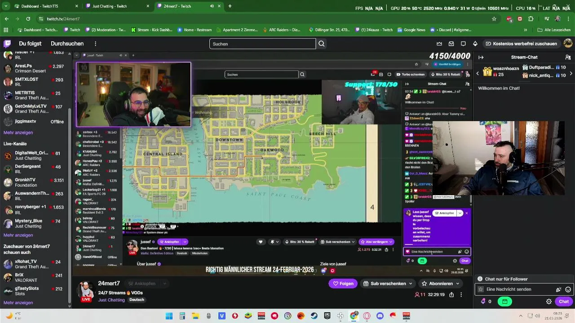
Task: Open the Prime loot crown icon
Action: (439, 44)
